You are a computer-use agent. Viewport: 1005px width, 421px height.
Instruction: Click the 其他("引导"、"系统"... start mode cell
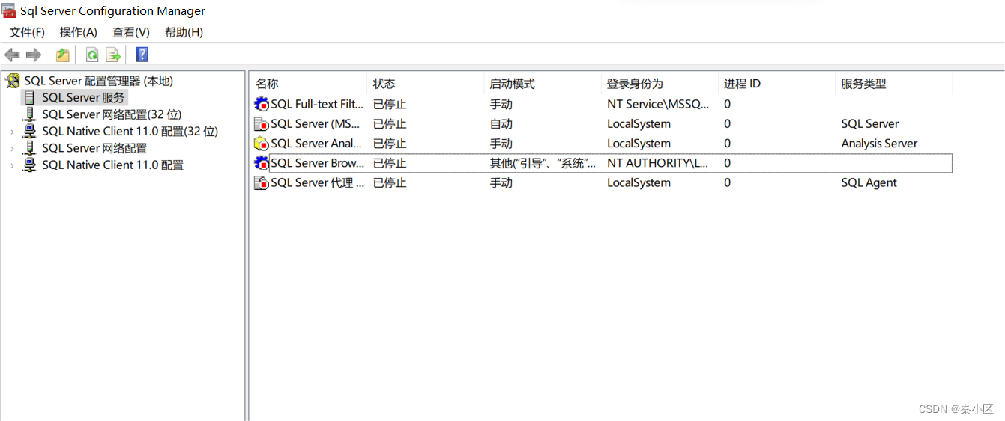click(543, 163)
